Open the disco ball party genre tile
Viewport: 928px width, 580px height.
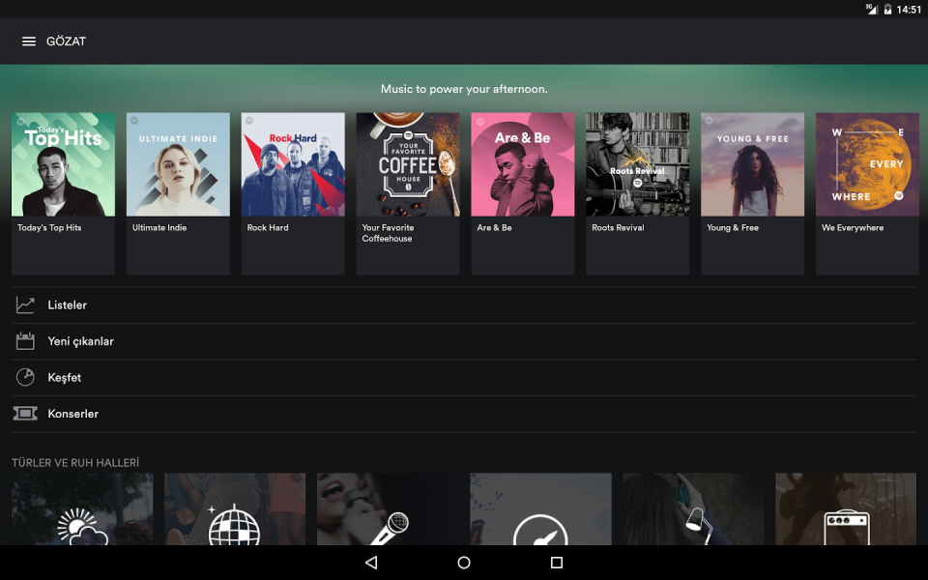tap(235, 509)
